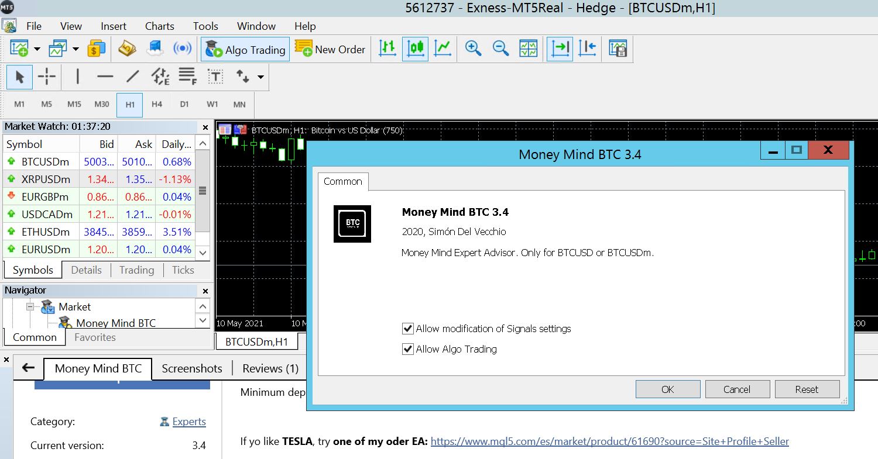Open New Order window

(330, 49)
